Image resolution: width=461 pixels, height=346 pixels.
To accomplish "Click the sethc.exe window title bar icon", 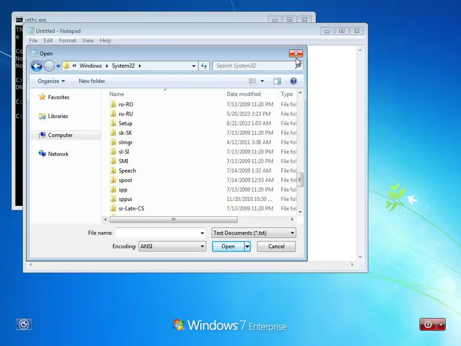I will pyautogui.click(x=19, y=20).
